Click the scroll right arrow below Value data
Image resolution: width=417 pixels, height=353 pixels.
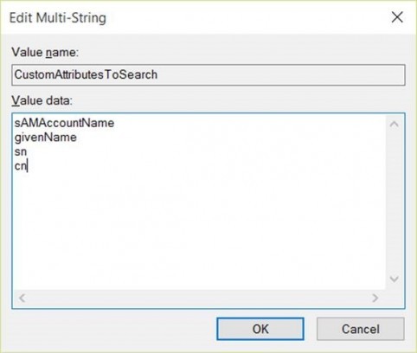click(375, 298)
